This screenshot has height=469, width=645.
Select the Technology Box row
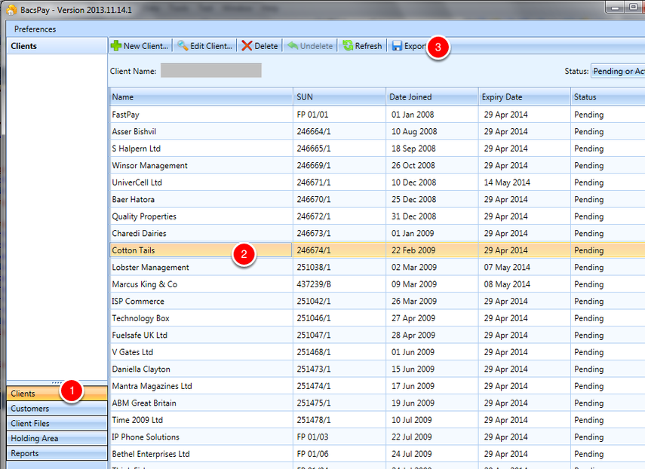coord(377,318)
